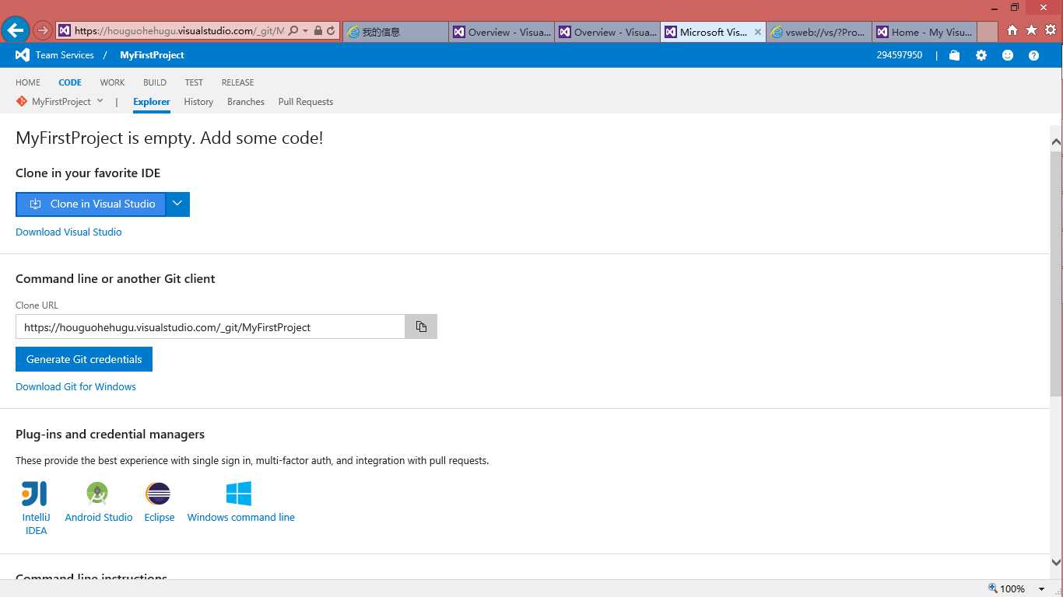This screenshot has height=597, width=1063.
Task: Open the browser home icon
Action: coord(1012,30)
